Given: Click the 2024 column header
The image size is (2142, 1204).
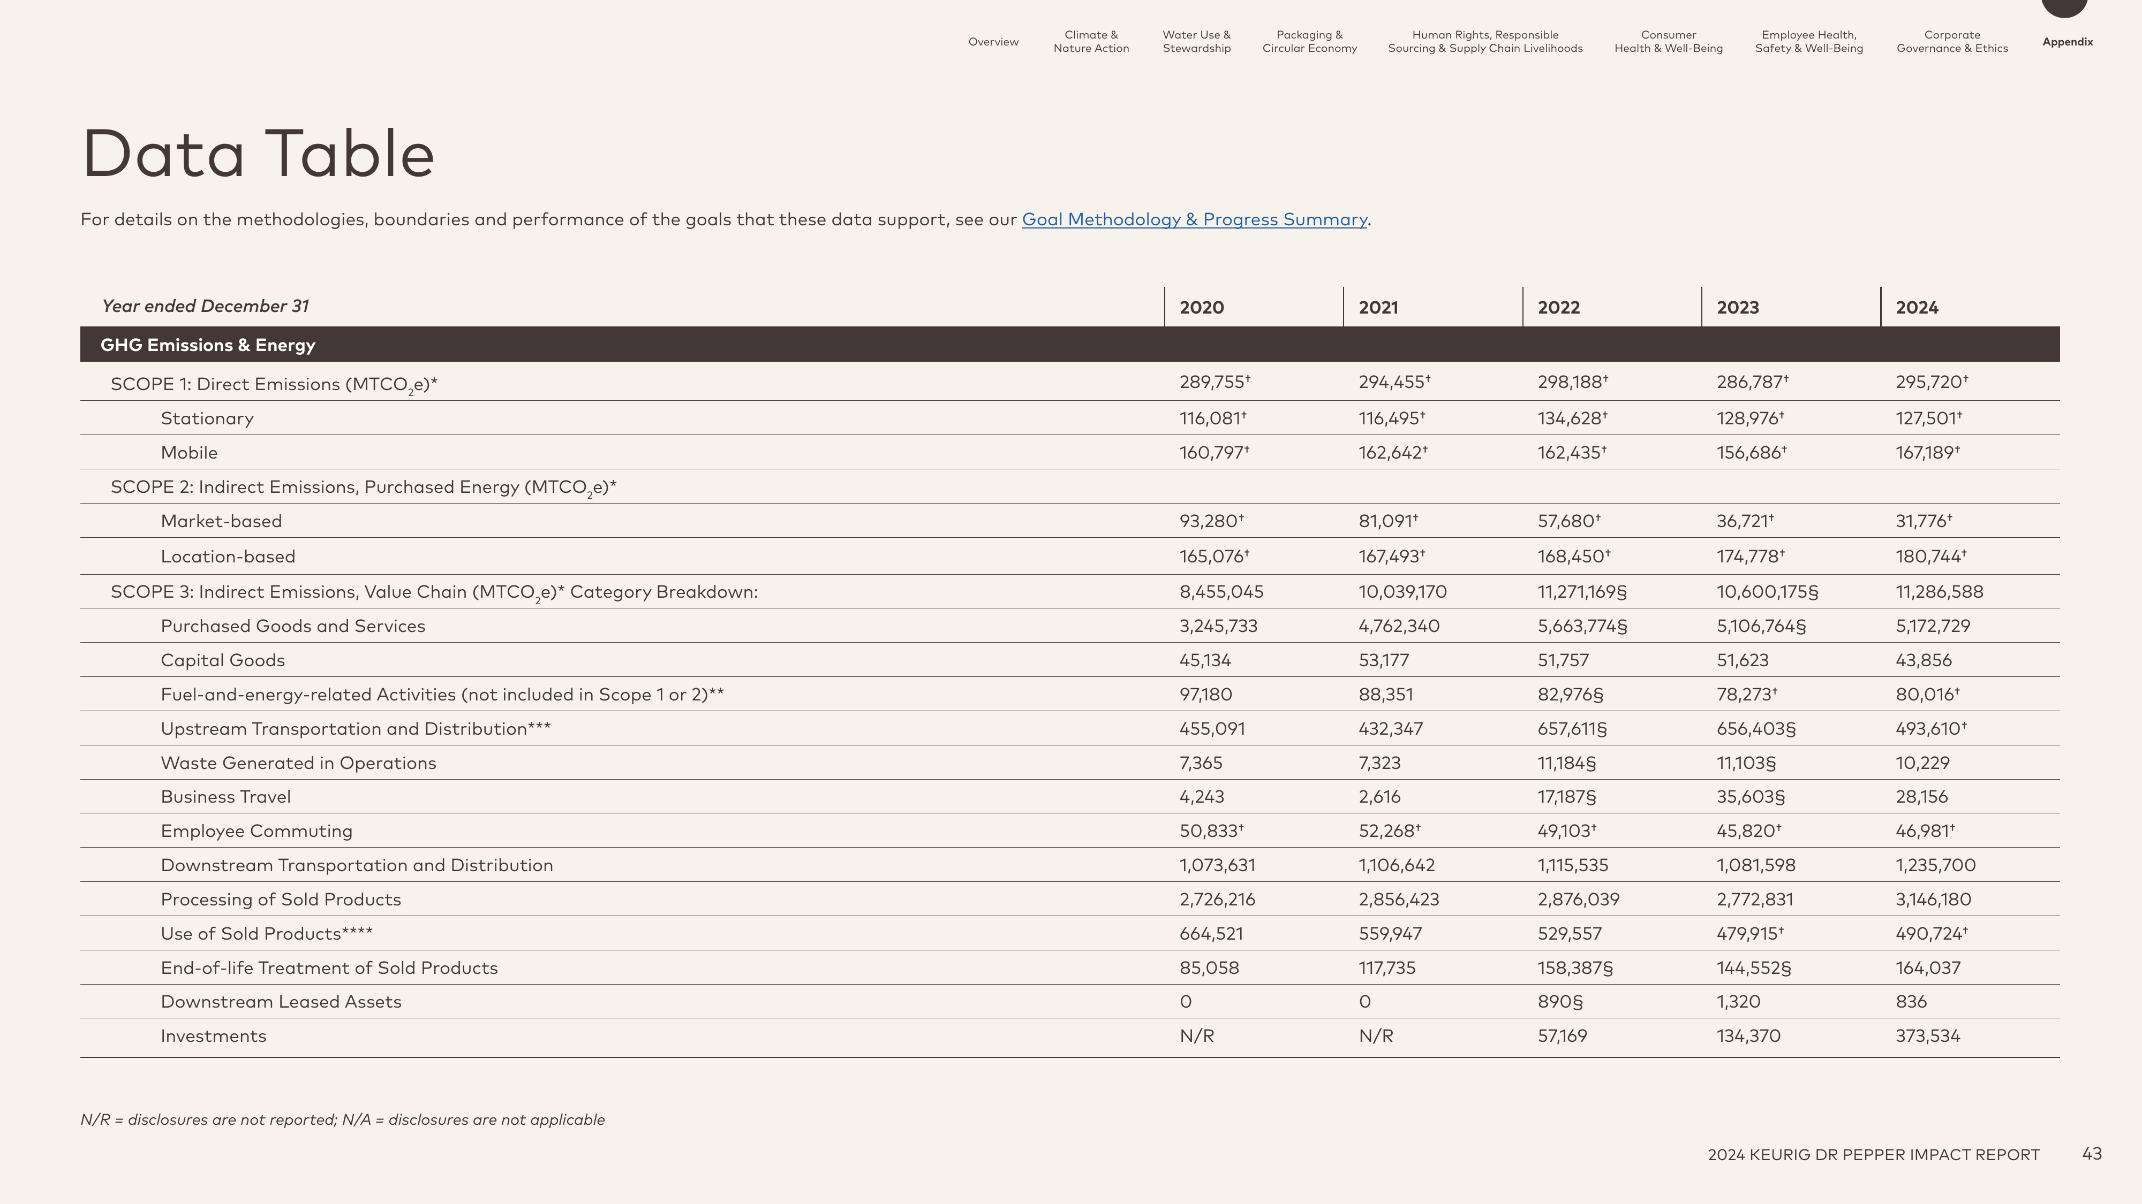Looking at the screenshot, I should (x=1917, y=308).
